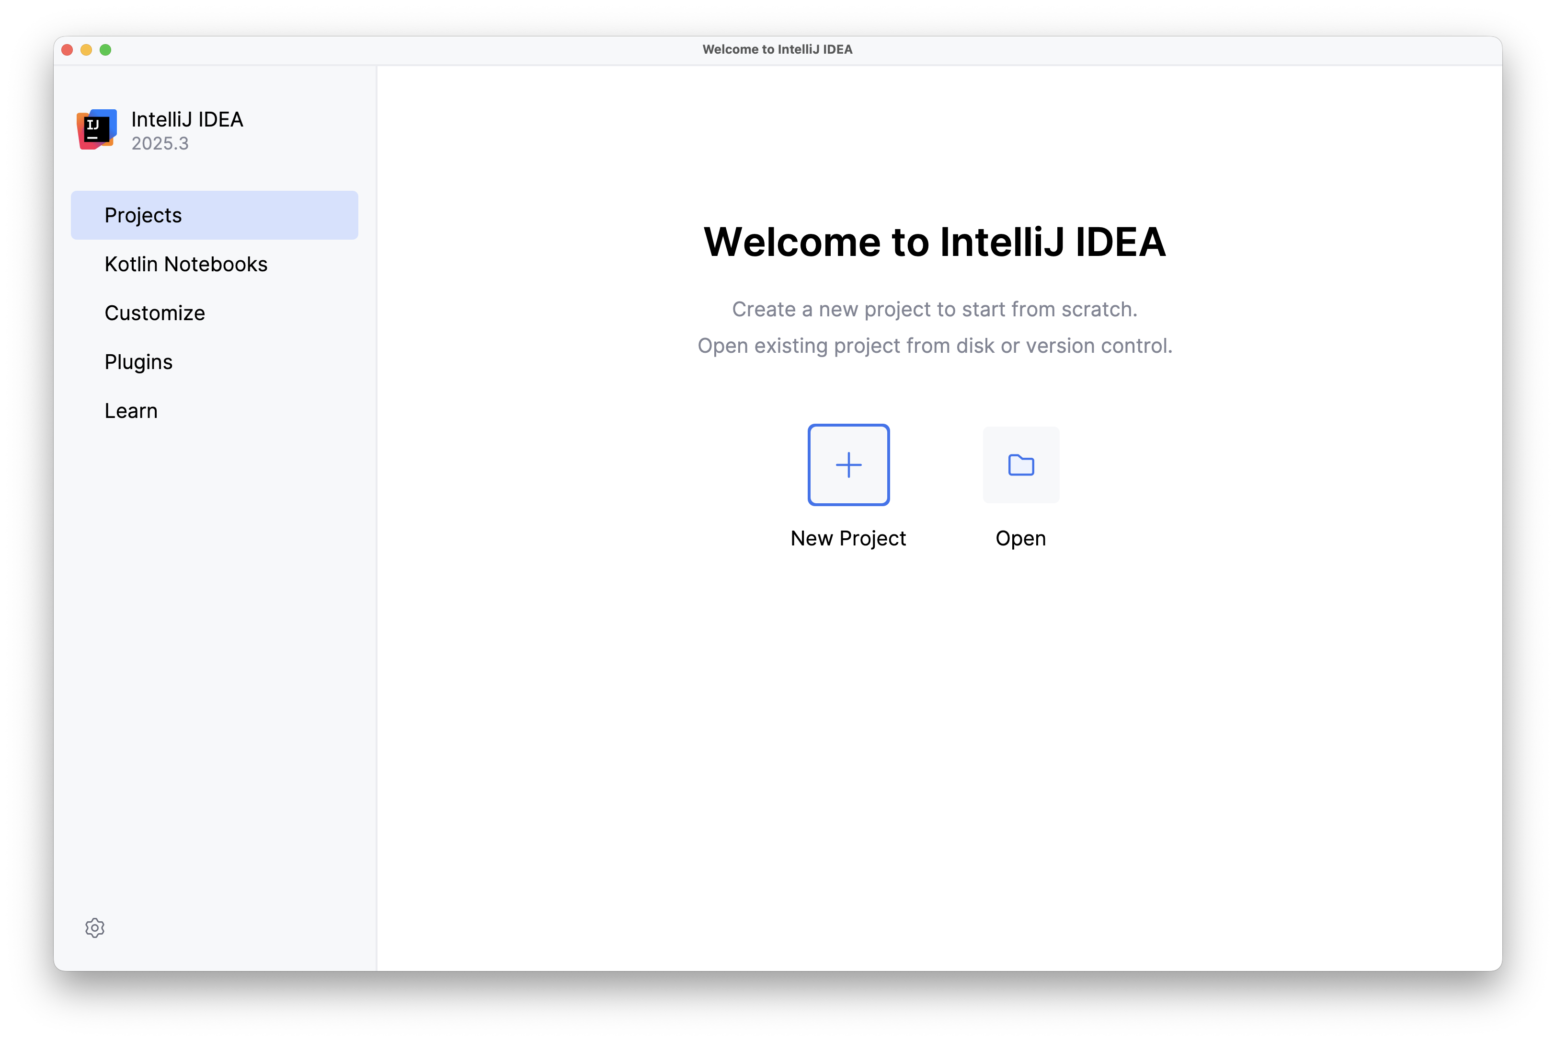Minimize the Welcome window
1556x1042 pixels.
87,49
